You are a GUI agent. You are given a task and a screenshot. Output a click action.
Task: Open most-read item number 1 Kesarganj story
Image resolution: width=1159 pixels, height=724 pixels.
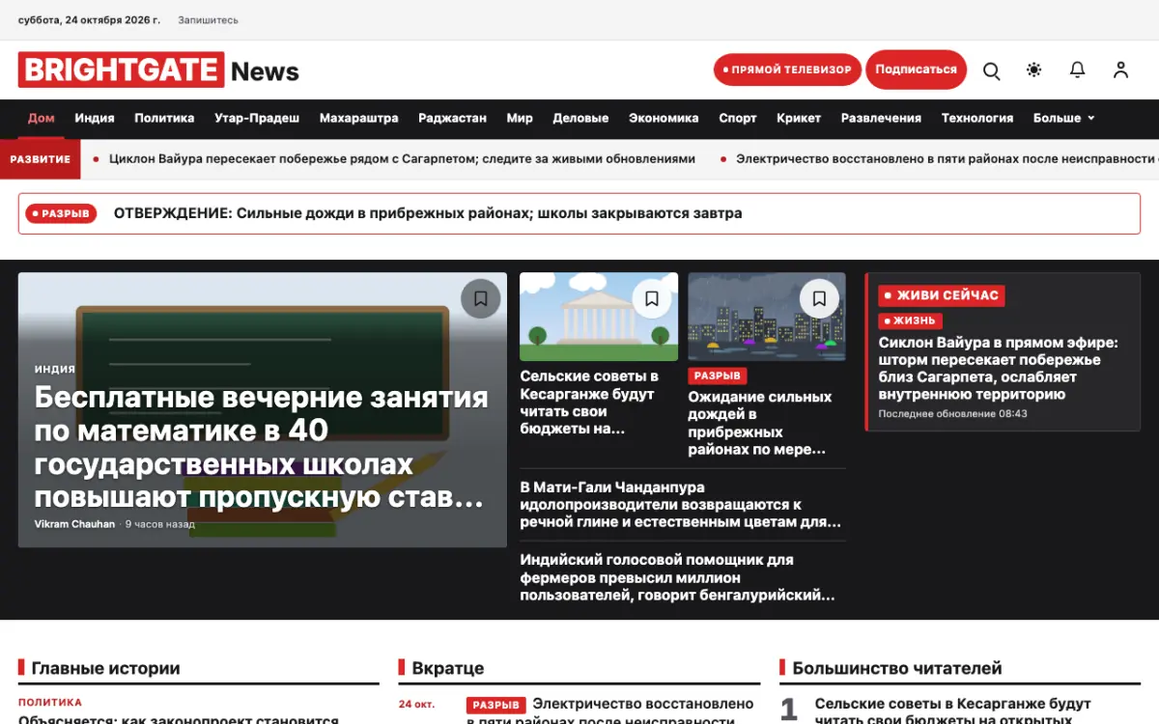953,712
